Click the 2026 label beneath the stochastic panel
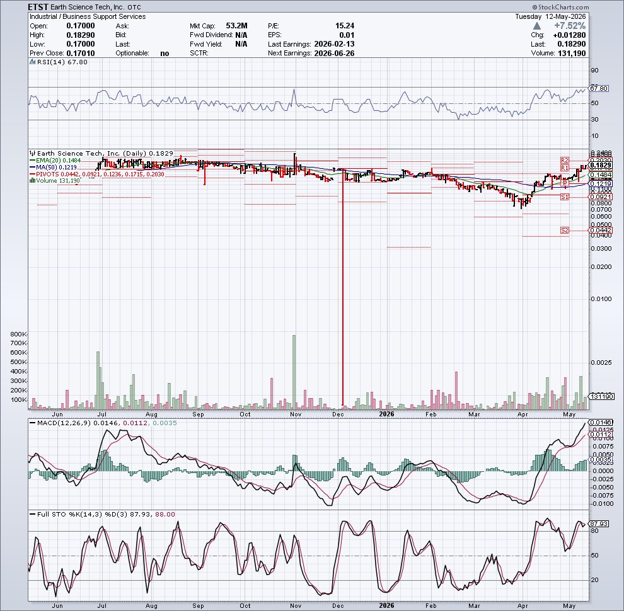 coord(386,605)
